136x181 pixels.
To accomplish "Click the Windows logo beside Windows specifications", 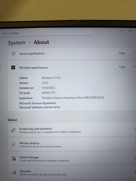I will point(13,67).
